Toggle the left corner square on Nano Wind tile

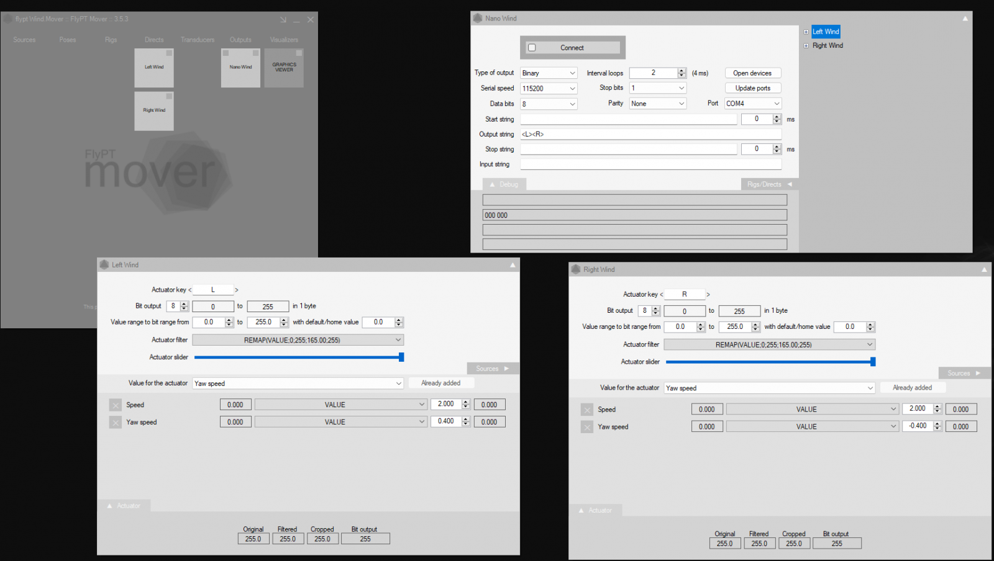[x=226, y=53]
